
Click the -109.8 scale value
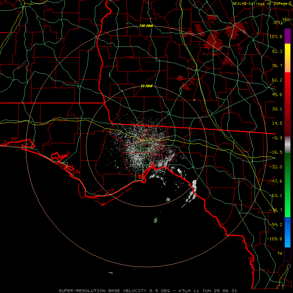pos(275,239)
